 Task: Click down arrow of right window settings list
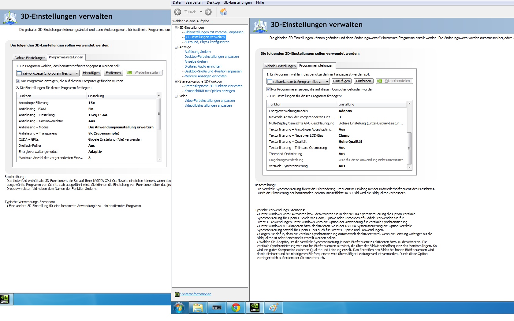[x=409, y=167]
